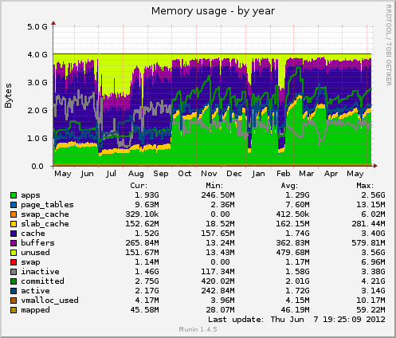
Task: Click the yellow slab_cache legend swatch
Action: [x=14, y=224]
